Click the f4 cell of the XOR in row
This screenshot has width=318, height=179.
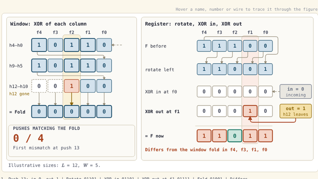[x=204, y=91]
